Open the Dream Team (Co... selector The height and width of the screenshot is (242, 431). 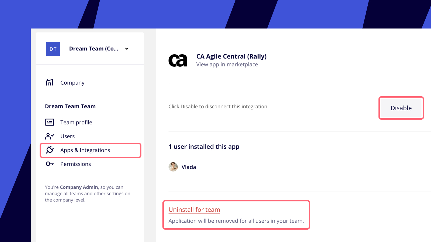pyautogui.click(x=94, y=49)
